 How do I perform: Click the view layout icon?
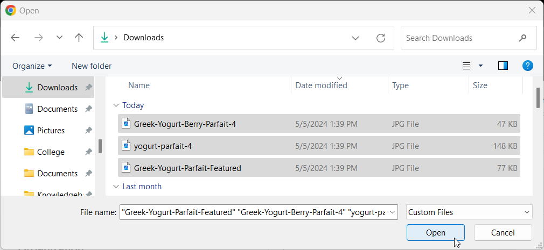(x=466, y=66)
